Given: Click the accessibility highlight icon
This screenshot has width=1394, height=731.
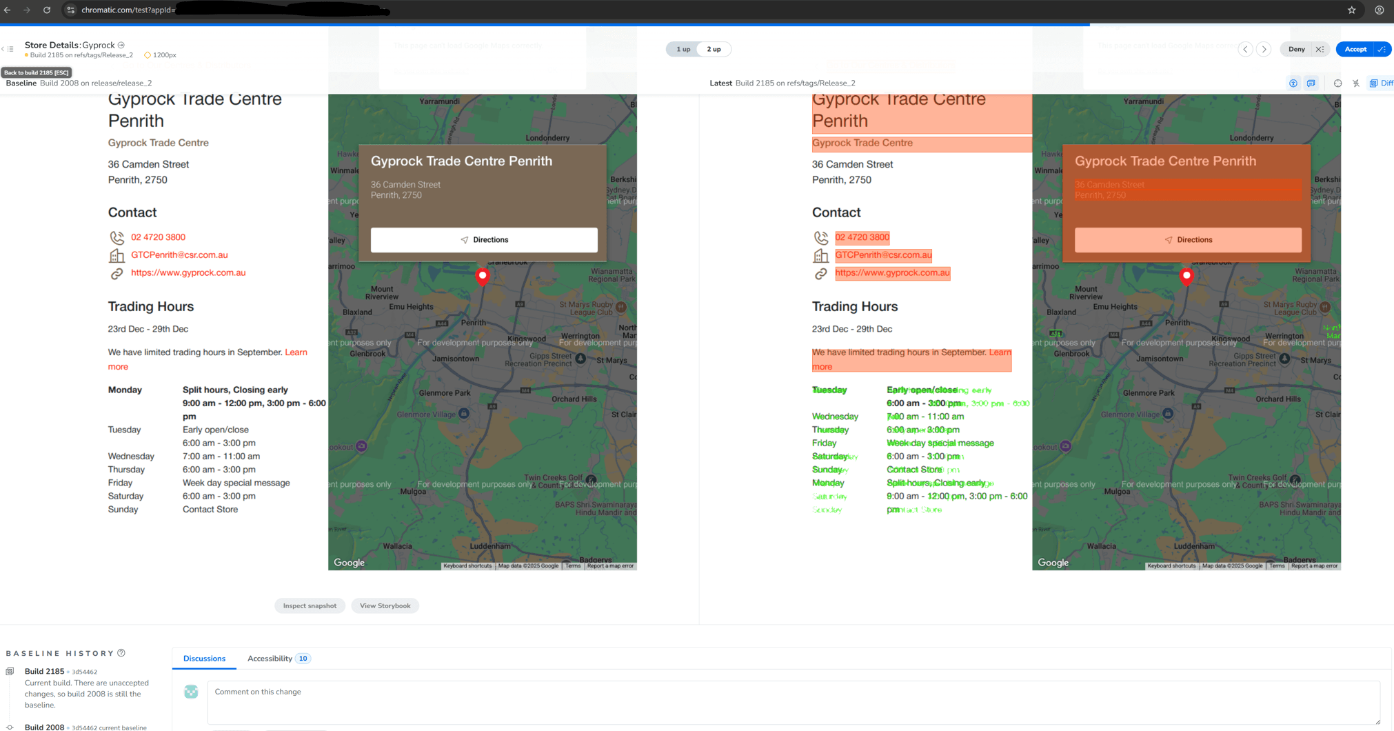Looking at the screenshot, I should 1293,83.
